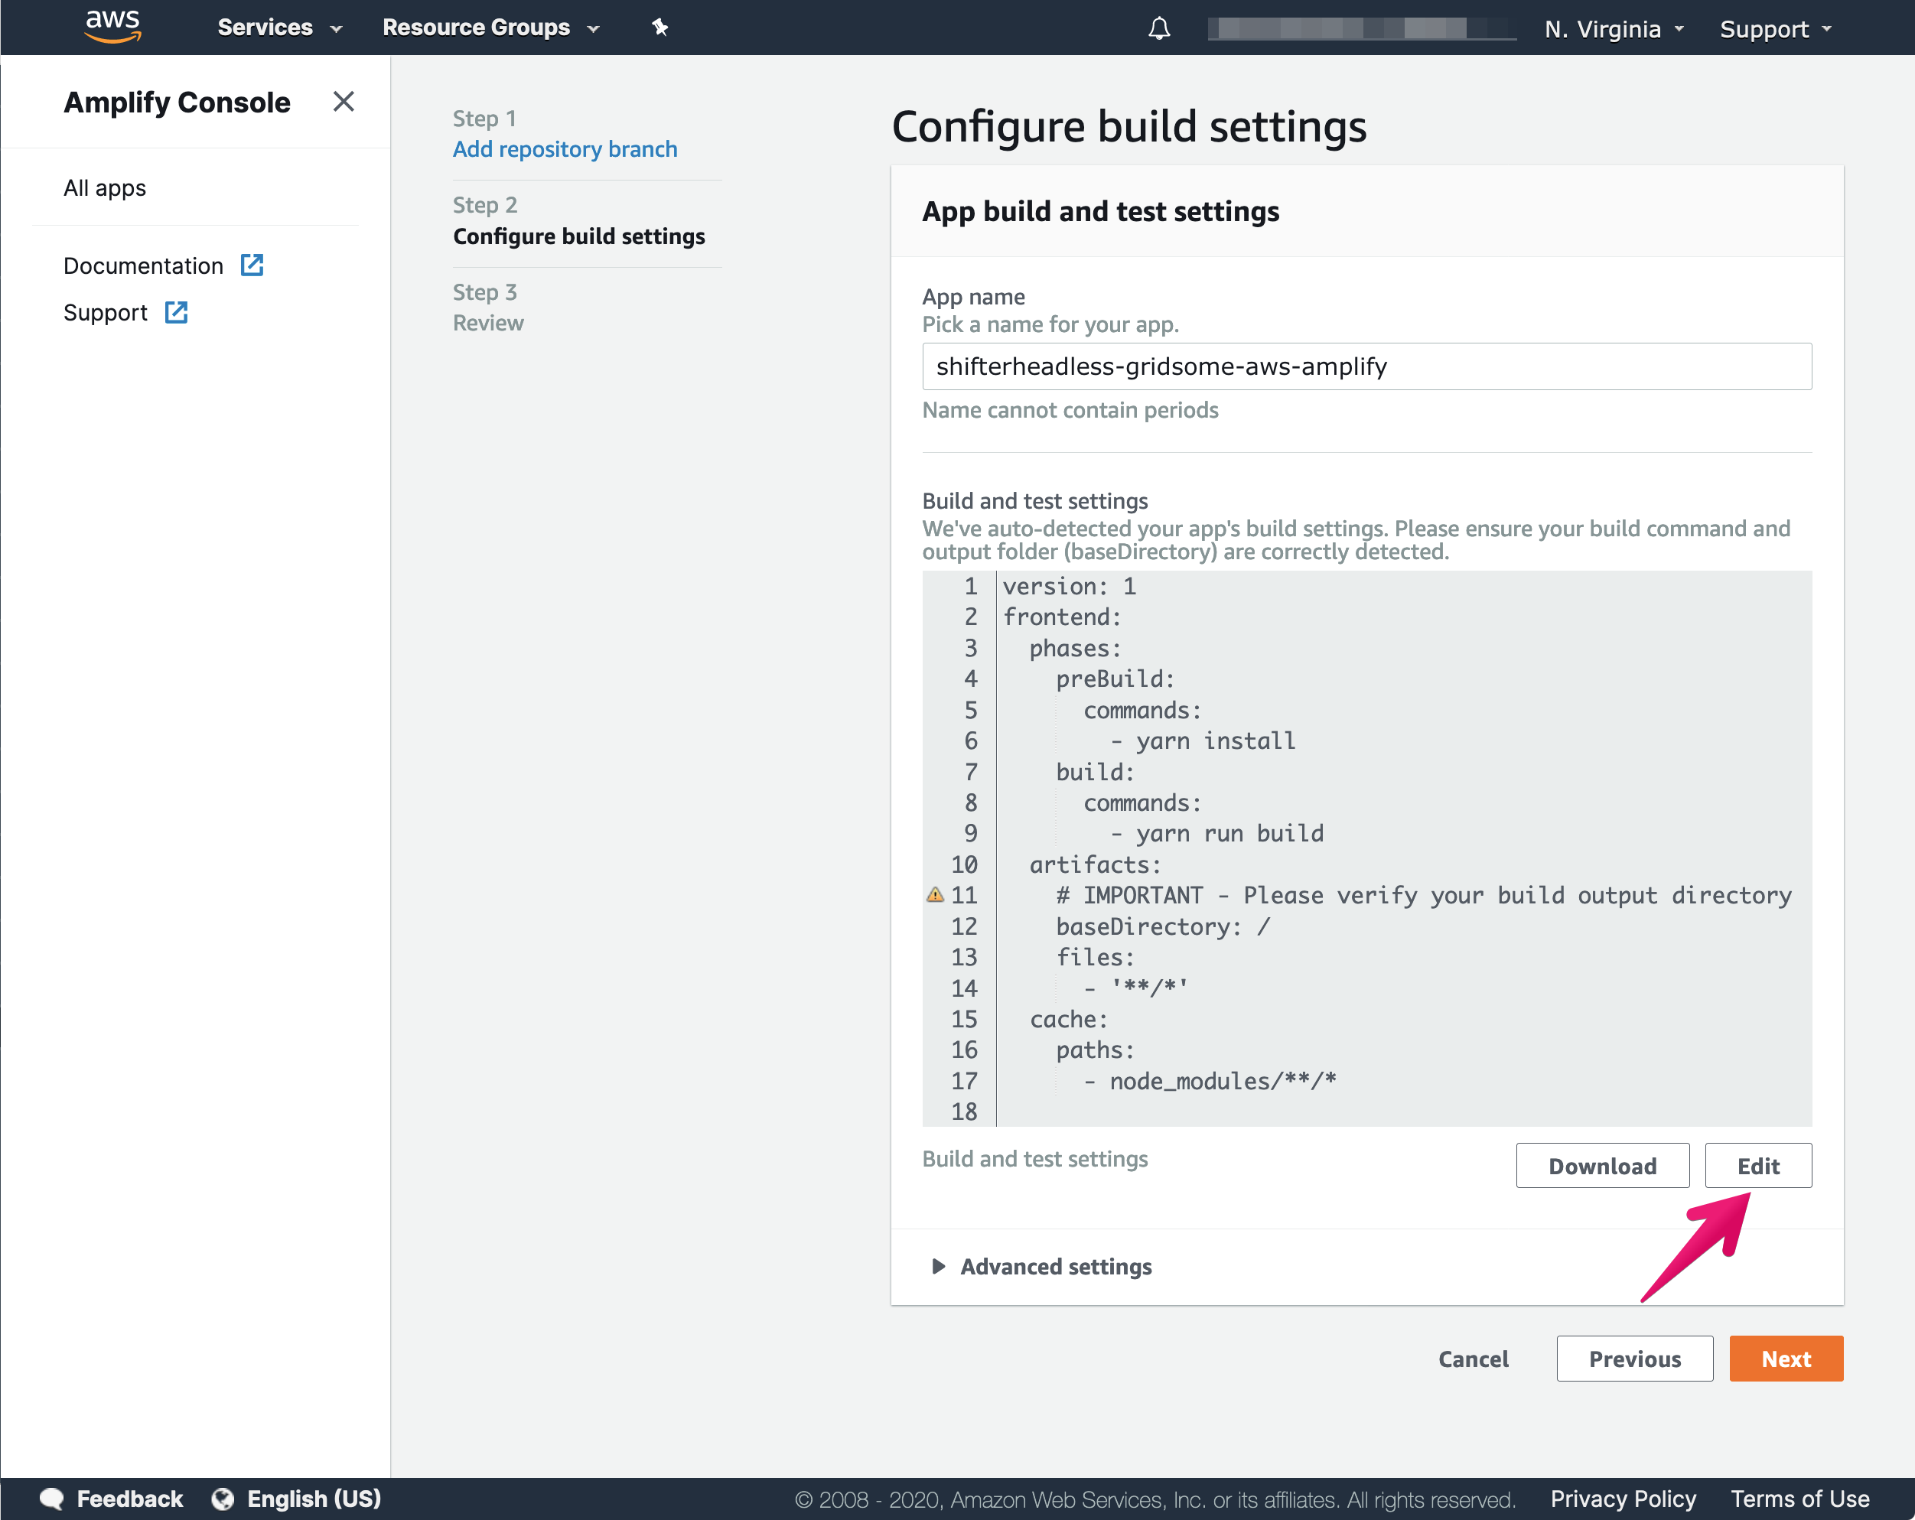Open the Services dropdown menu
This screenshot has width=1915, height=1520.
280,28
